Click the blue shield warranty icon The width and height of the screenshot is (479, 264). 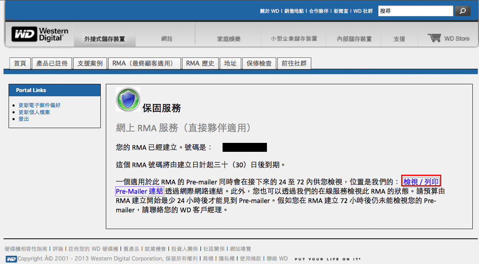coord(128,99)
